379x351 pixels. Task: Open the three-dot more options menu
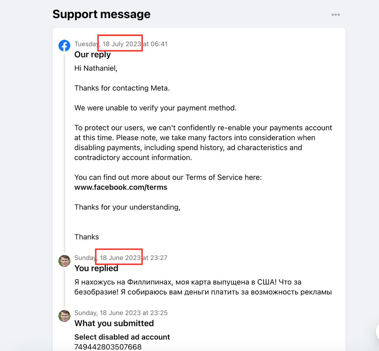tap(335, 14)
